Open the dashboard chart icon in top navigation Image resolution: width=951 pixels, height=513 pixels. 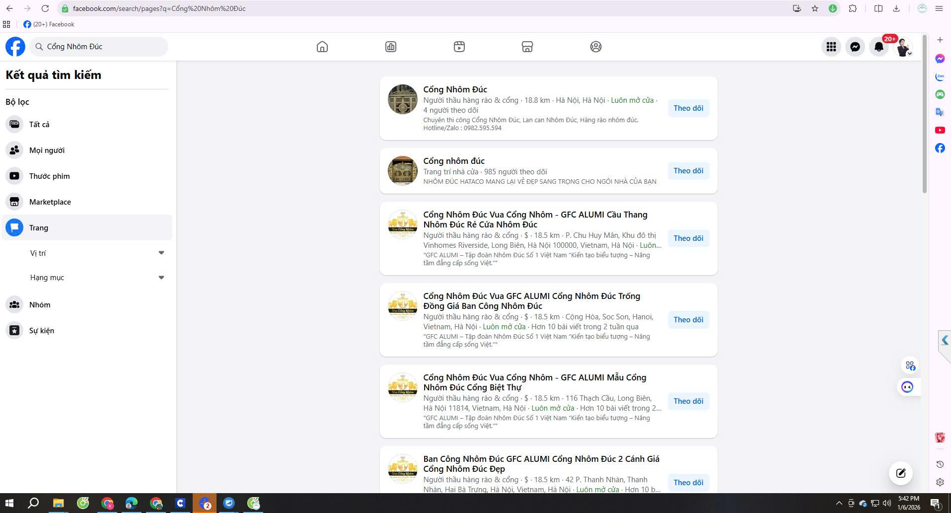[x=391, y=47]
